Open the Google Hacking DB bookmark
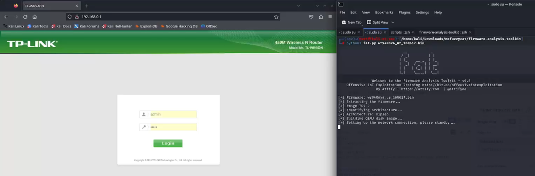535x176 pixels. [x=179, y=26]
